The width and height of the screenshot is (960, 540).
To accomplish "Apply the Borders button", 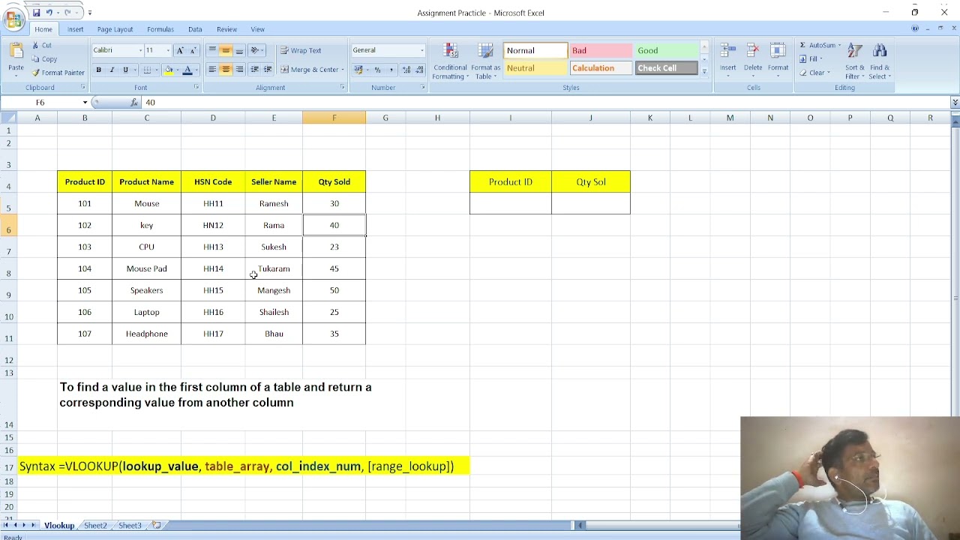I will (x=147, y=70).
